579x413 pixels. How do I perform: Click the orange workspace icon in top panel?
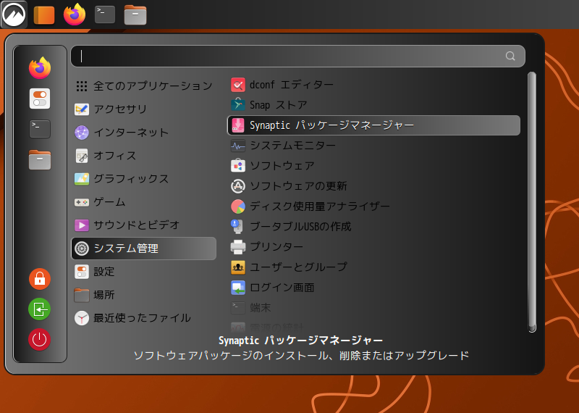pos(44,15)
